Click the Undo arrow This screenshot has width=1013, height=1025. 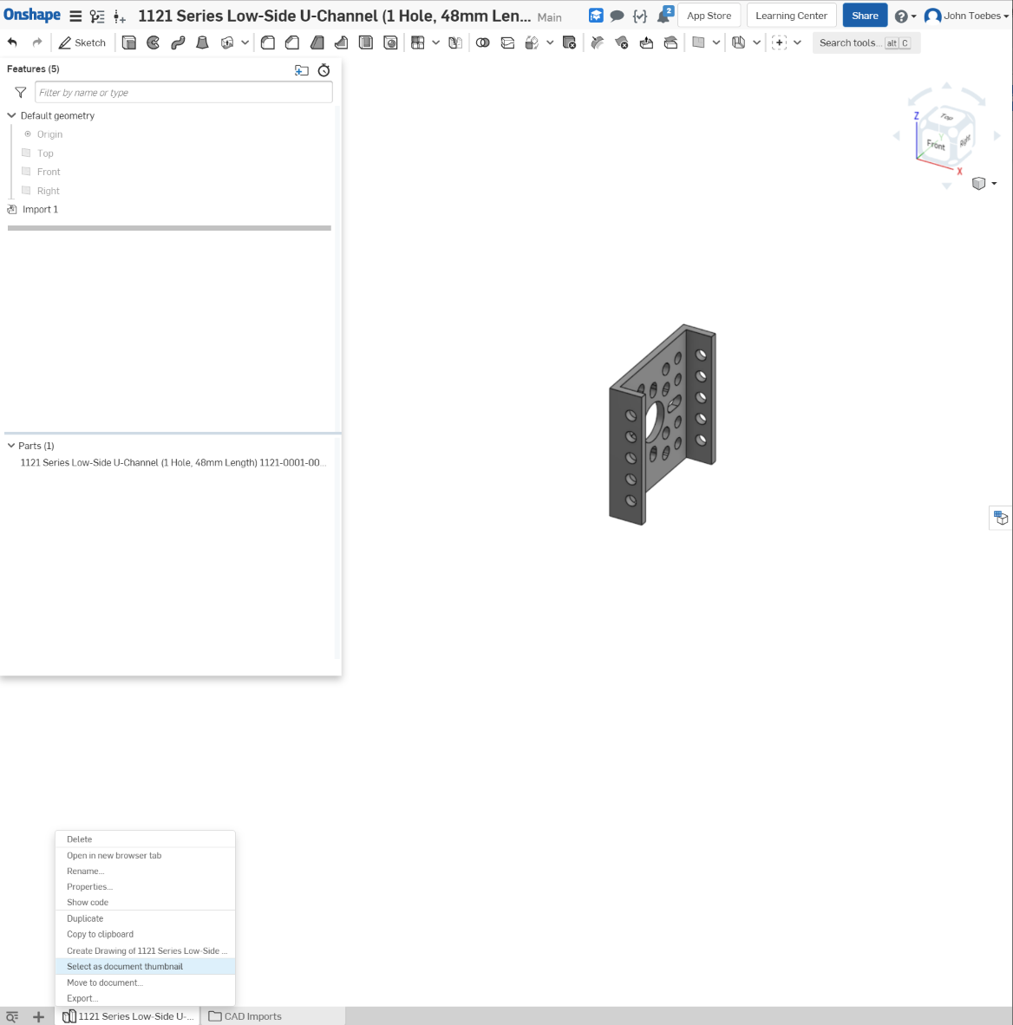coord(12,42)
